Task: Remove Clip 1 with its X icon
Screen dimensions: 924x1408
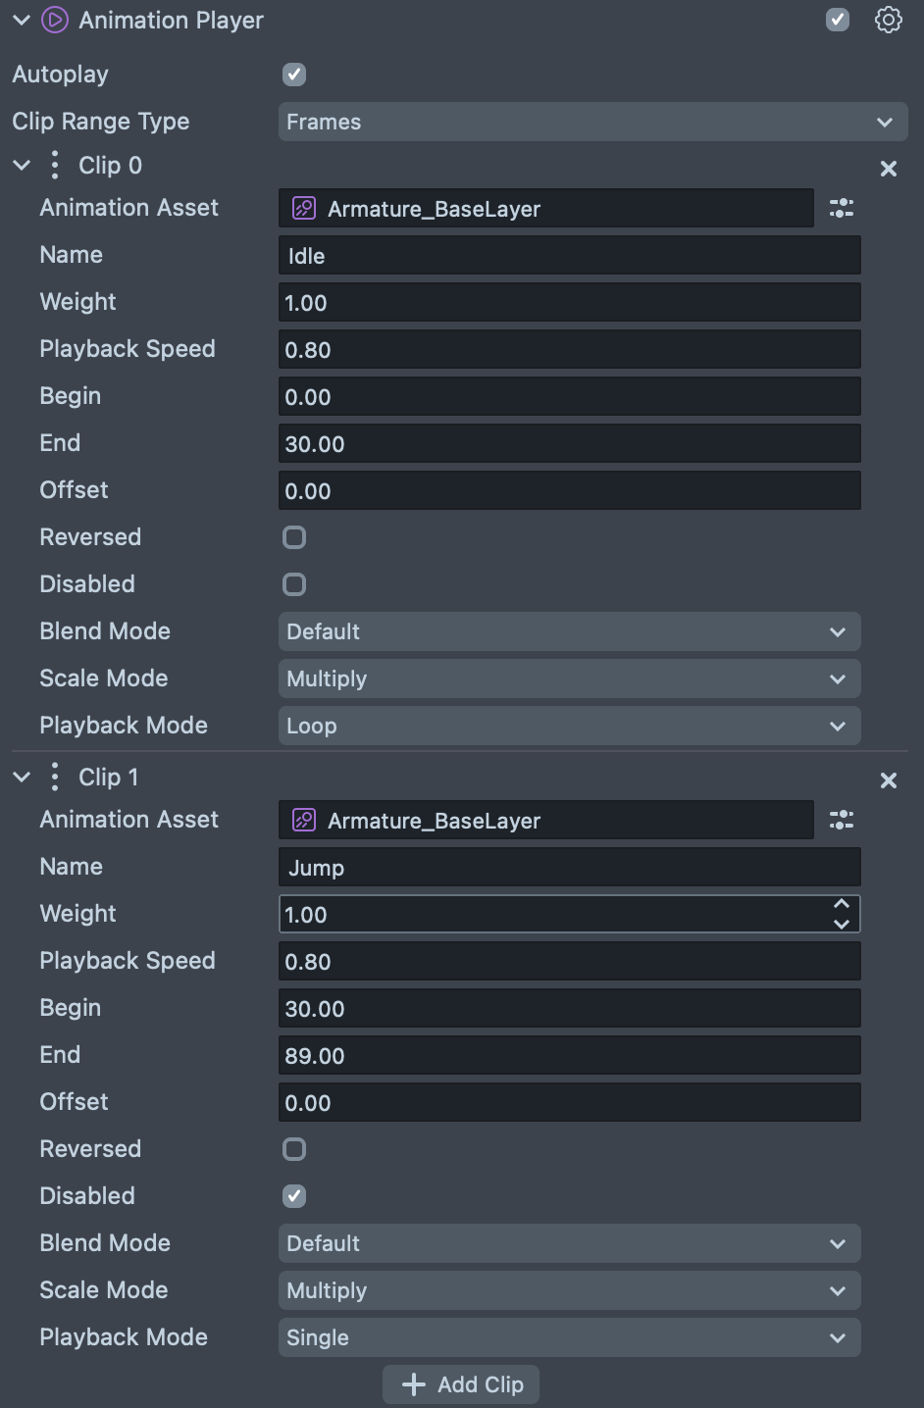Action: [x=889, y=780]
